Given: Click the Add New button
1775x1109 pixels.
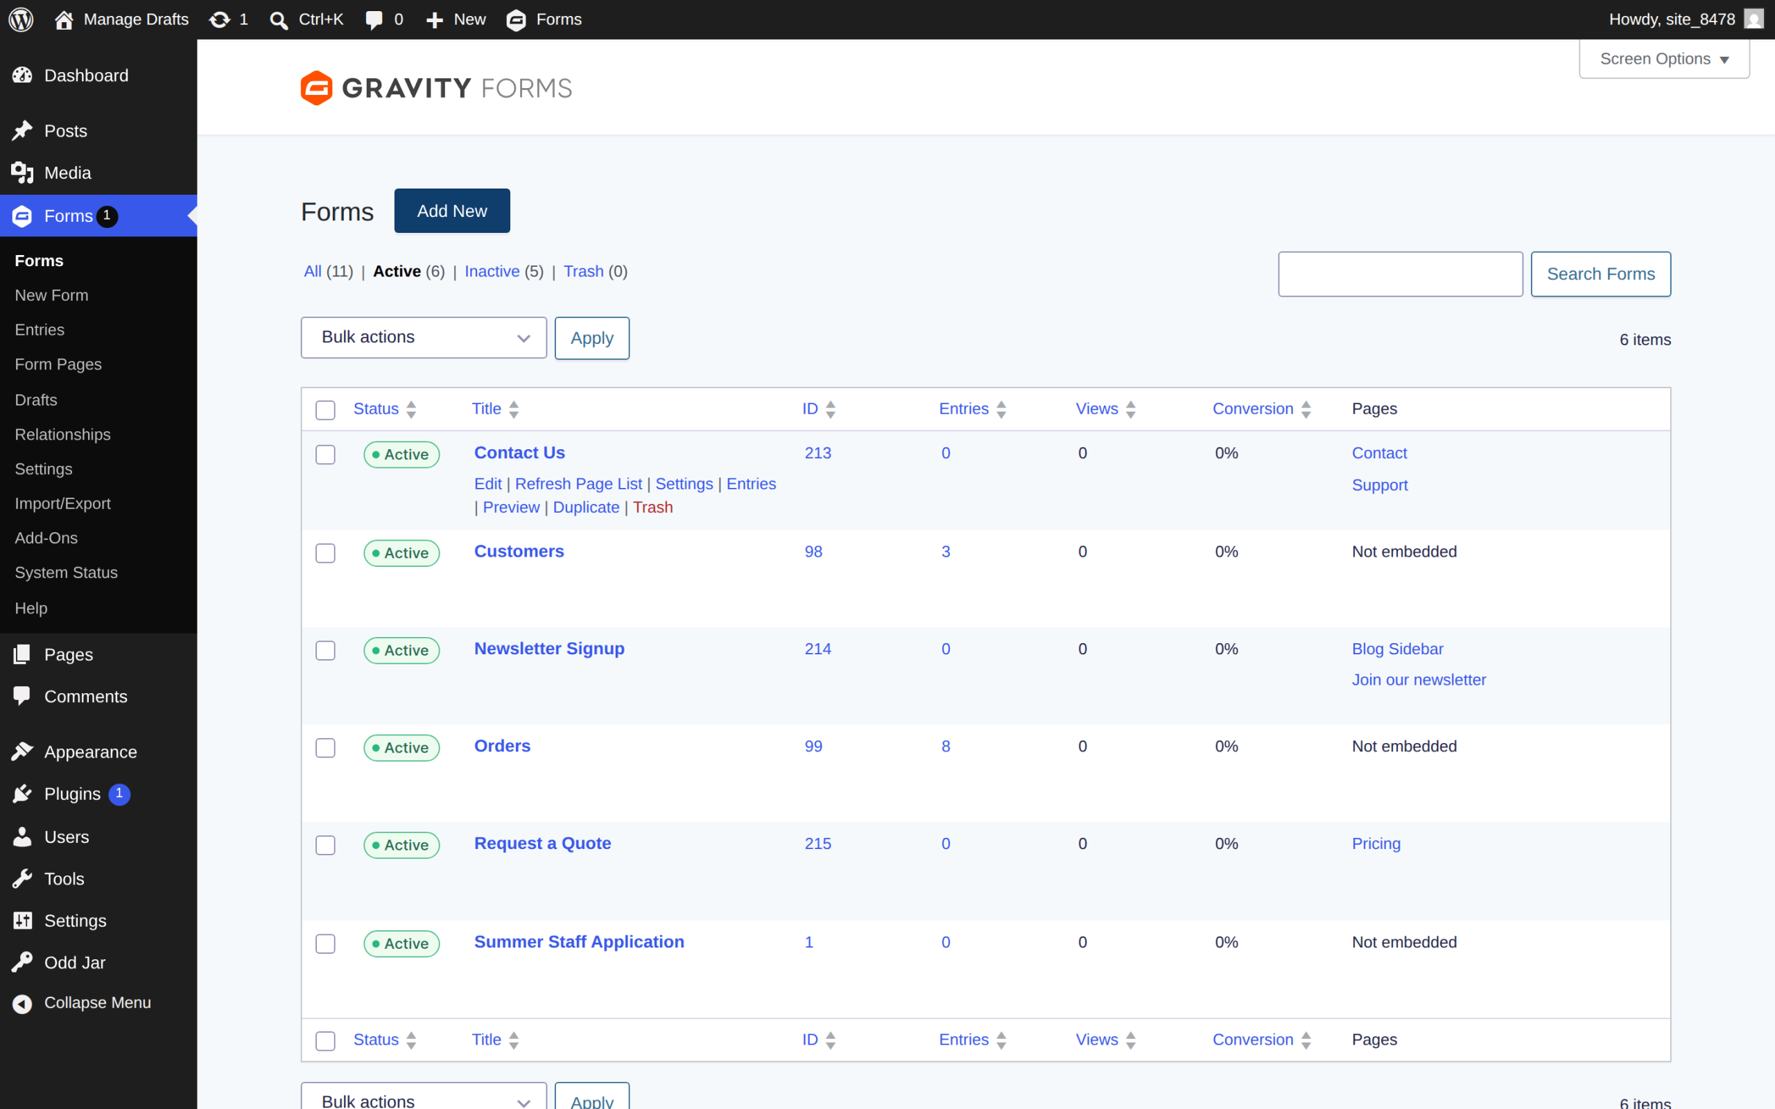Looking at the screenshot, I should click(453, 211).
